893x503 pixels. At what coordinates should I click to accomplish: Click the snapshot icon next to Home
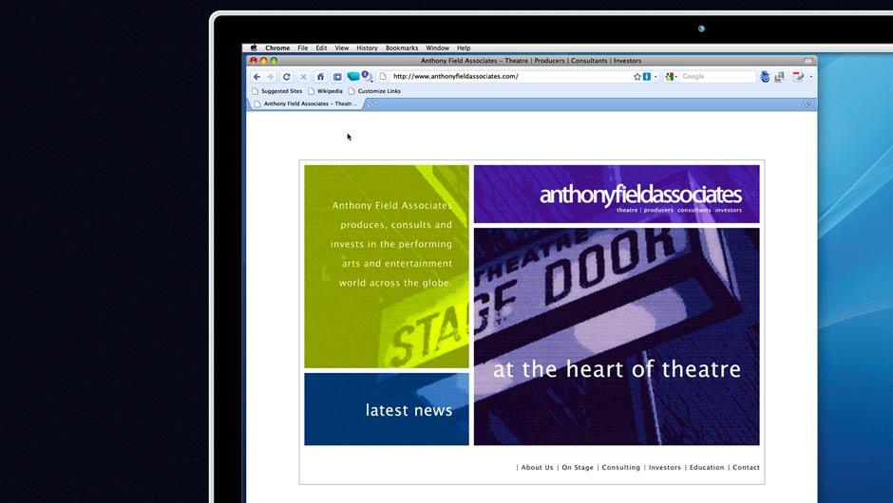pos(337,77)
